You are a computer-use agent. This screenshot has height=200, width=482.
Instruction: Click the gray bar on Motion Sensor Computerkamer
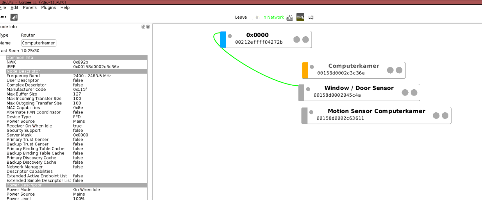pyautogui.click(x=304, y=115)
